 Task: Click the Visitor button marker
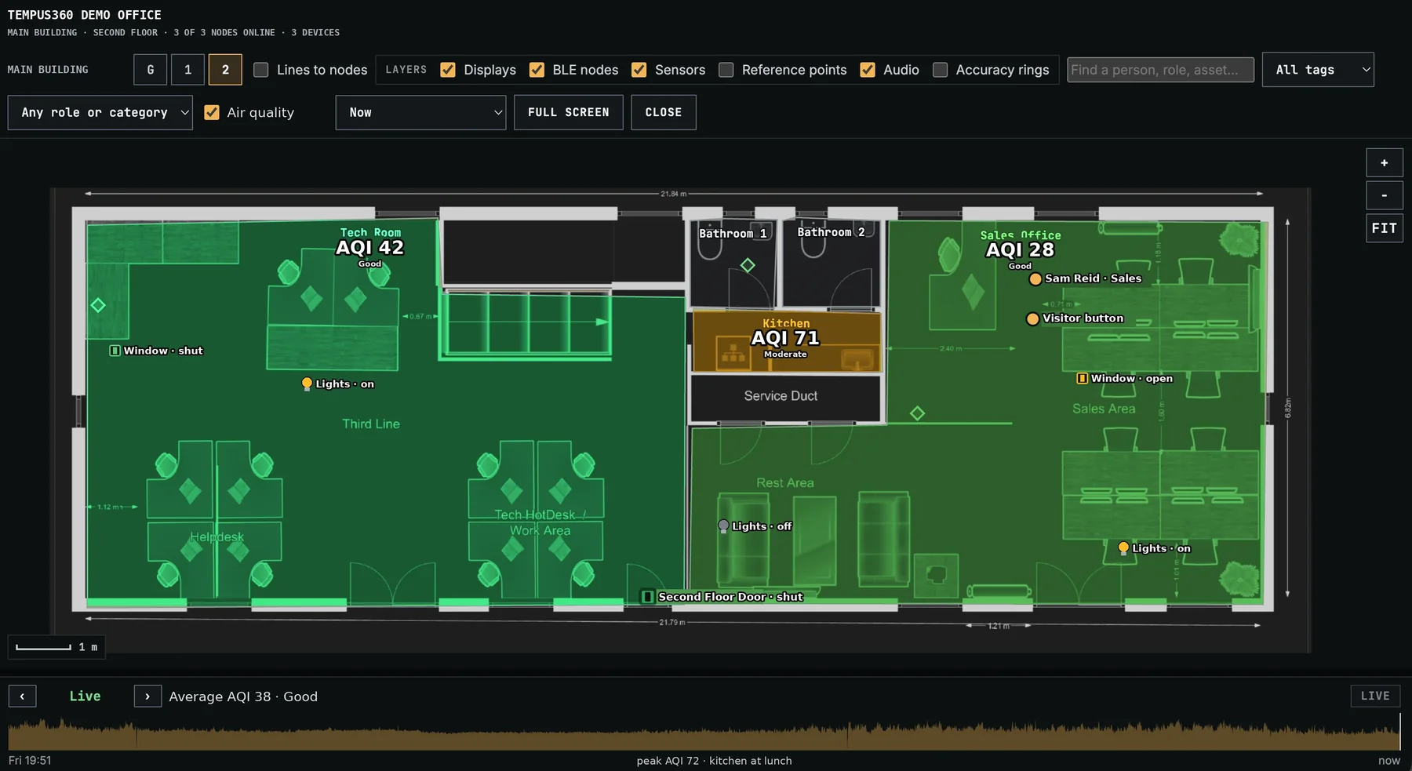tap(1032, 318)
